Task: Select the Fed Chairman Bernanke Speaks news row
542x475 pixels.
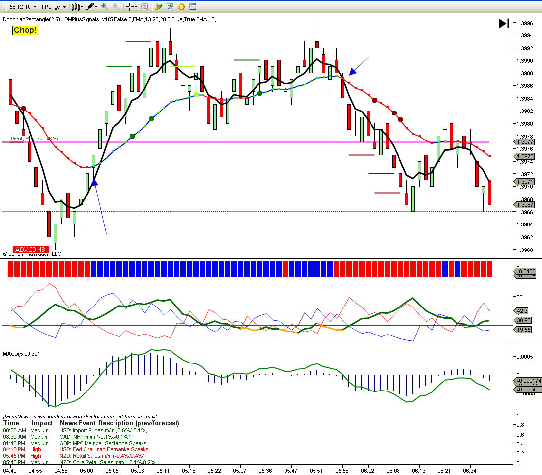Action: pyautogui.click(x=76, y=449)
